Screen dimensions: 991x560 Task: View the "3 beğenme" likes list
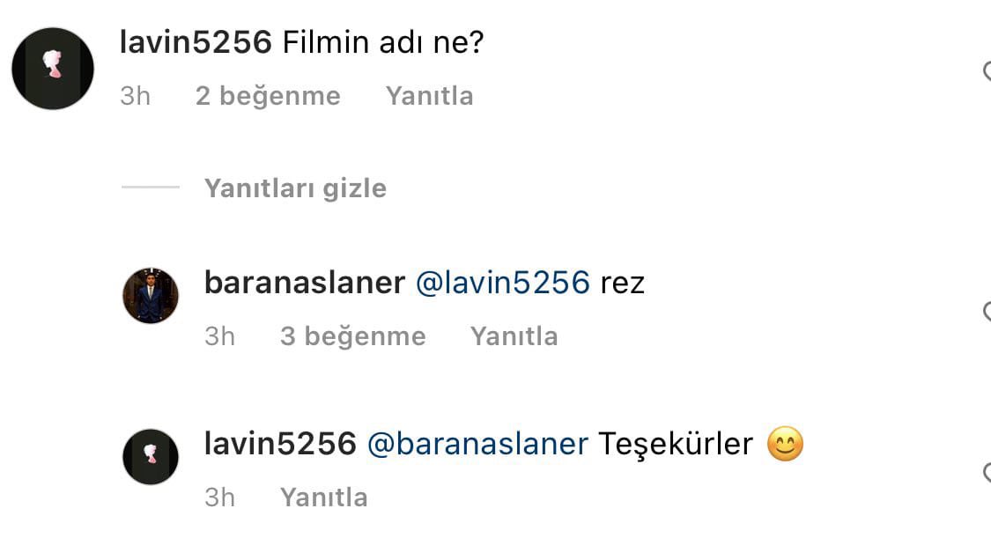pos(352,336)
